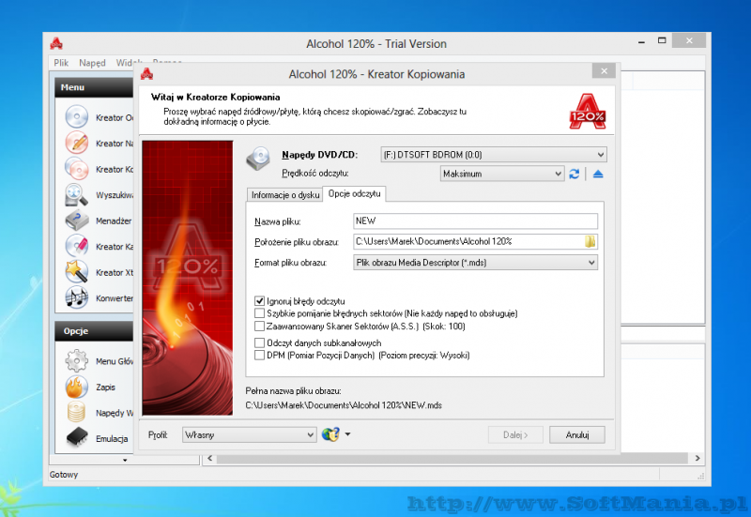
Task: Click the Emulacja label in sidebar
Action: click(x=112, y=438)
